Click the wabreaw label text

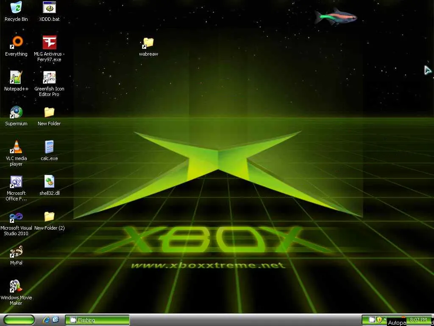click(x=148, y=54)
